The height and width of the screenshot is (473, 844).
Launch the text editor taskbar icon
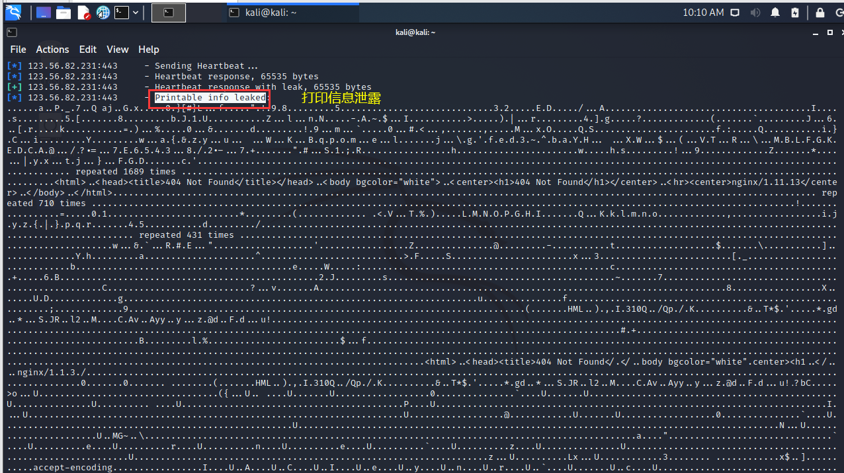(82, 11)
